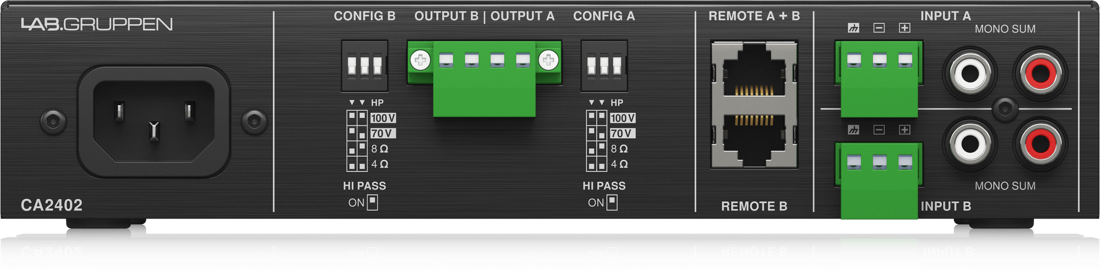Click the INPUT A green Euroblock connector
1100x279 pixels.
tap(879, 79)
